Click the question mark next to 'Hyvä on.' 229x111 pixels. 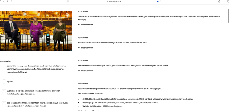(x=4, y=82)
